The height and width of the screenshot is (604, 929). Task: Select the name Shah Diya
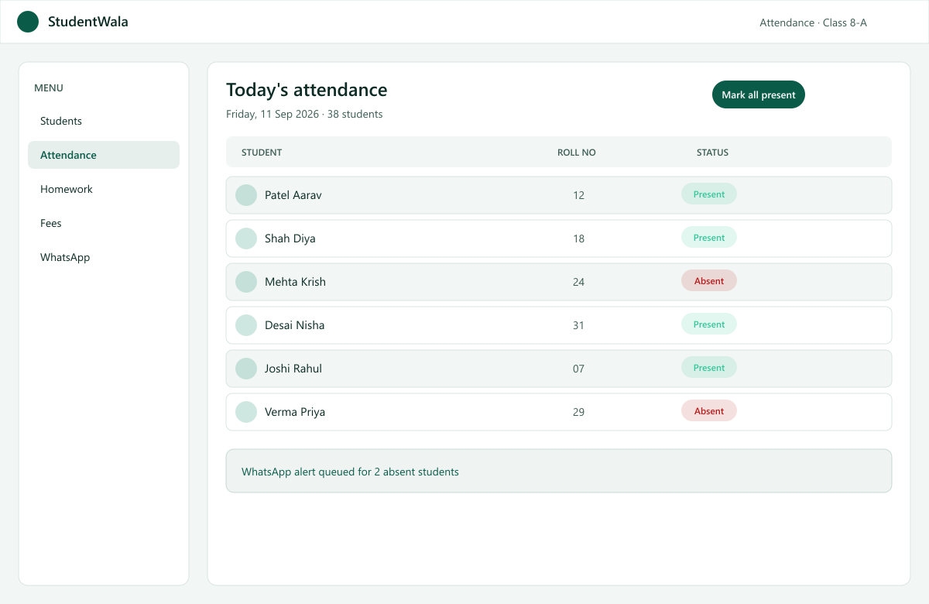click(x=290, y=239)
